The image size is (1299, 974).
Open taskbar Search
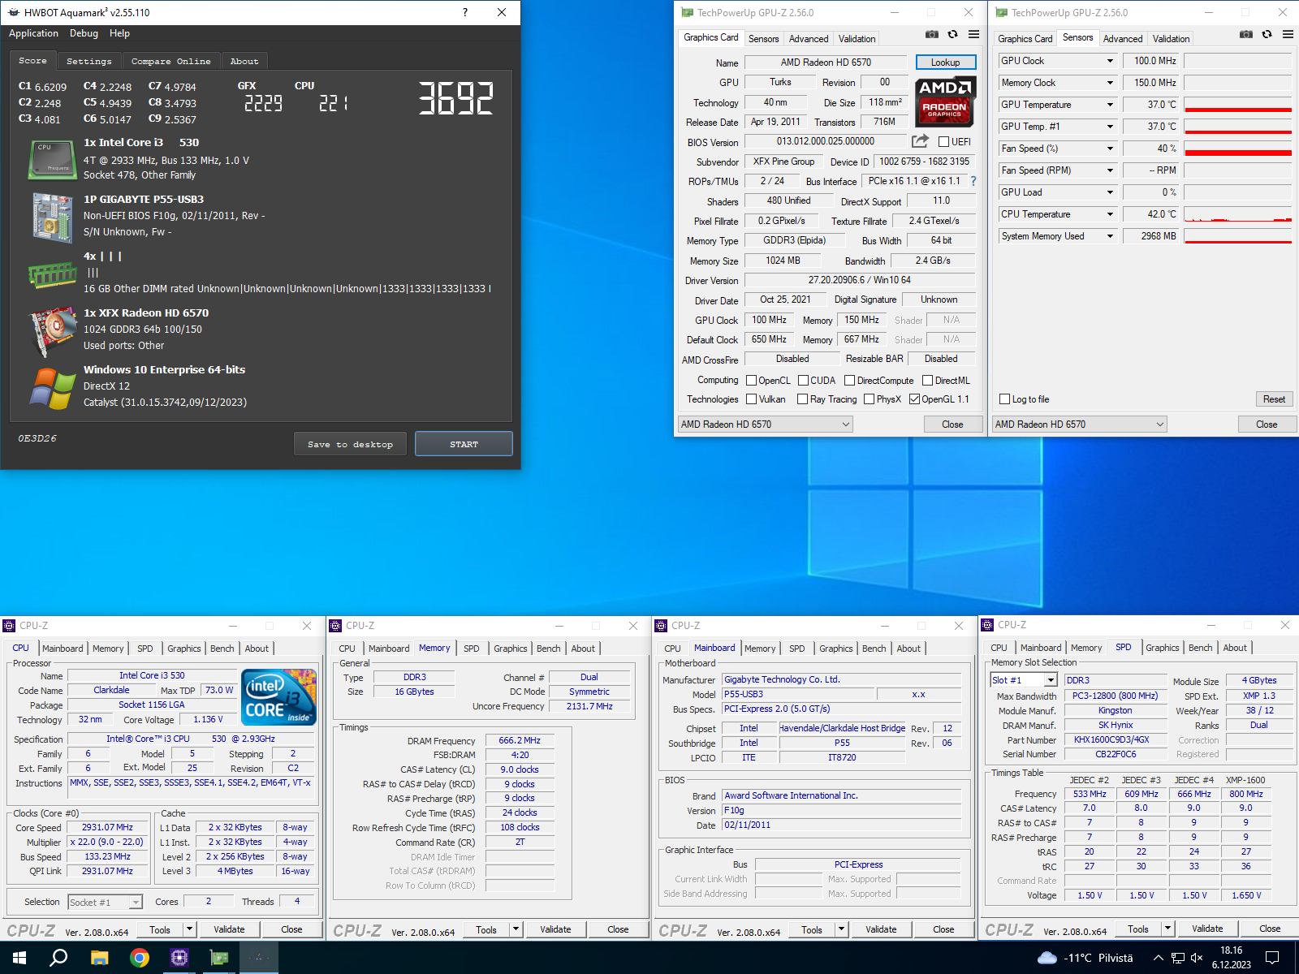[x=58, y=958]
